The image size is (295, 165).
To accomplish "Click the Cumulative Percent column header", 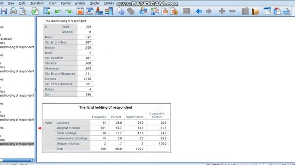I will click(x=157, y=115).
